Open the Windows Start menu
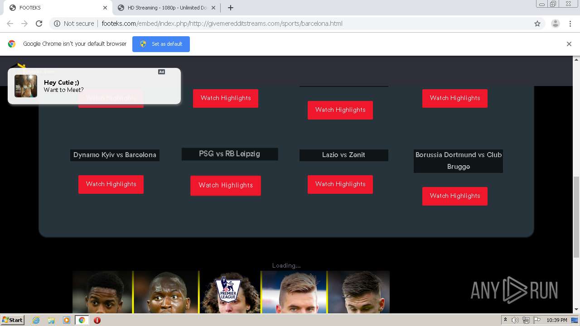 12,320
